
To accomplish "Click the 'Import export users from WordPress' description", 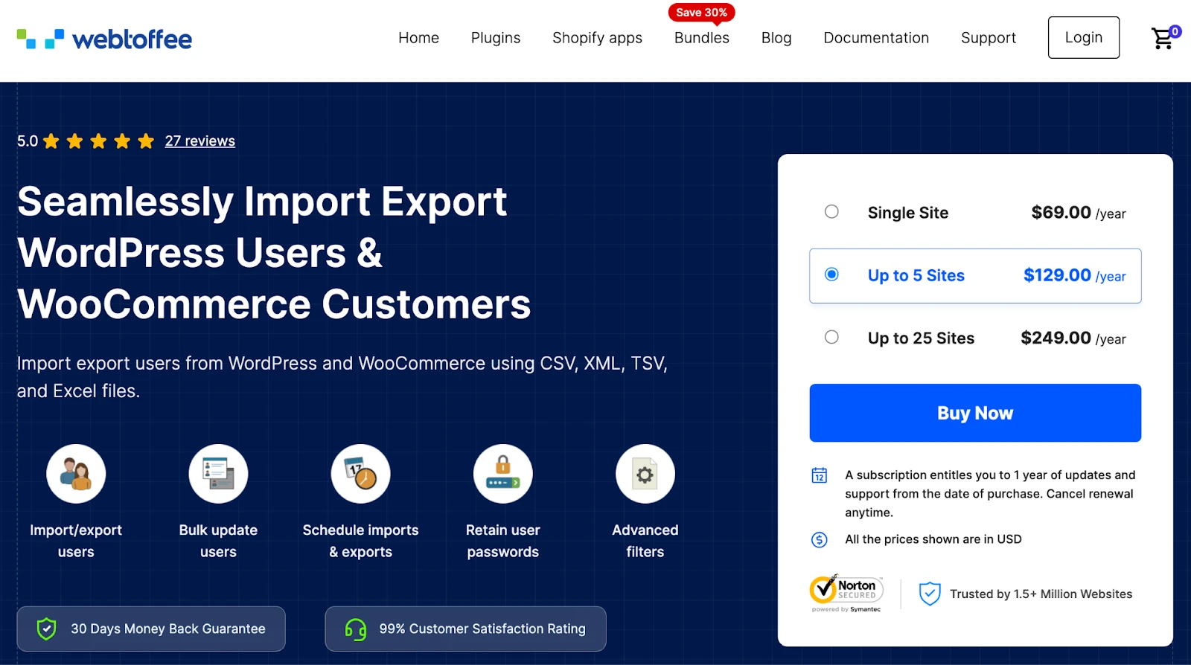I will click(342, 377).
